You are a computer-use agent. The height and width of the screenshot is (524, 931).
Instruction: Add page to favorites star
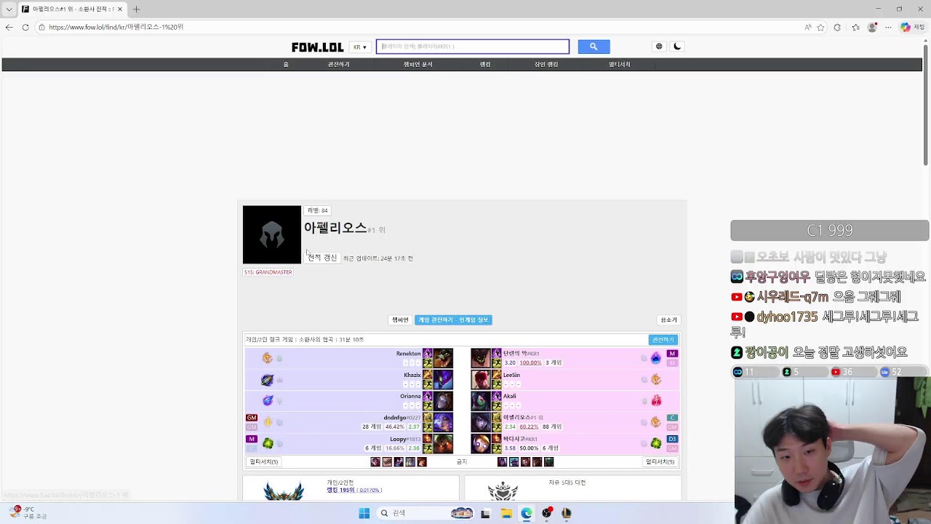tap(821, 27)
